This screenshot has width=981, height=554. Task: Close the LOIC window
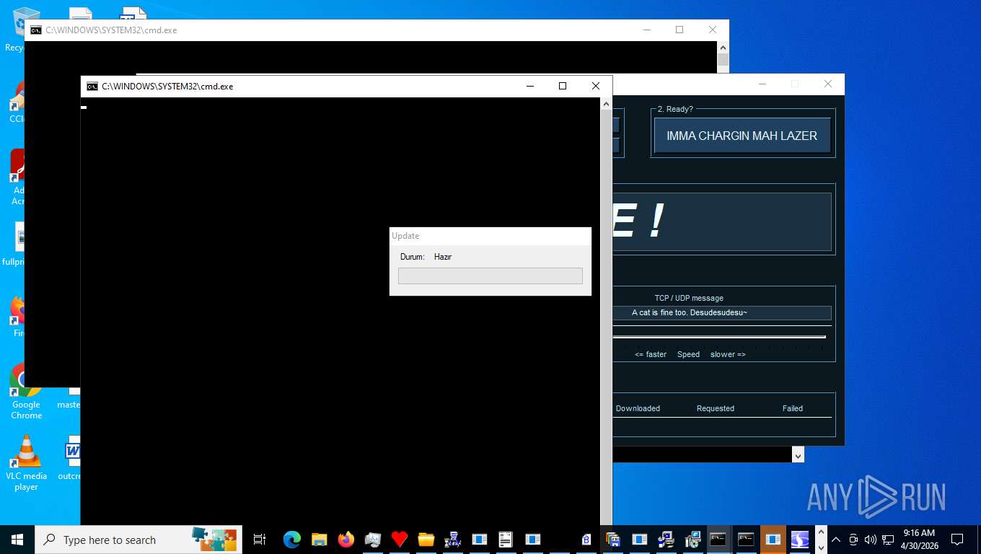(828, 84)
